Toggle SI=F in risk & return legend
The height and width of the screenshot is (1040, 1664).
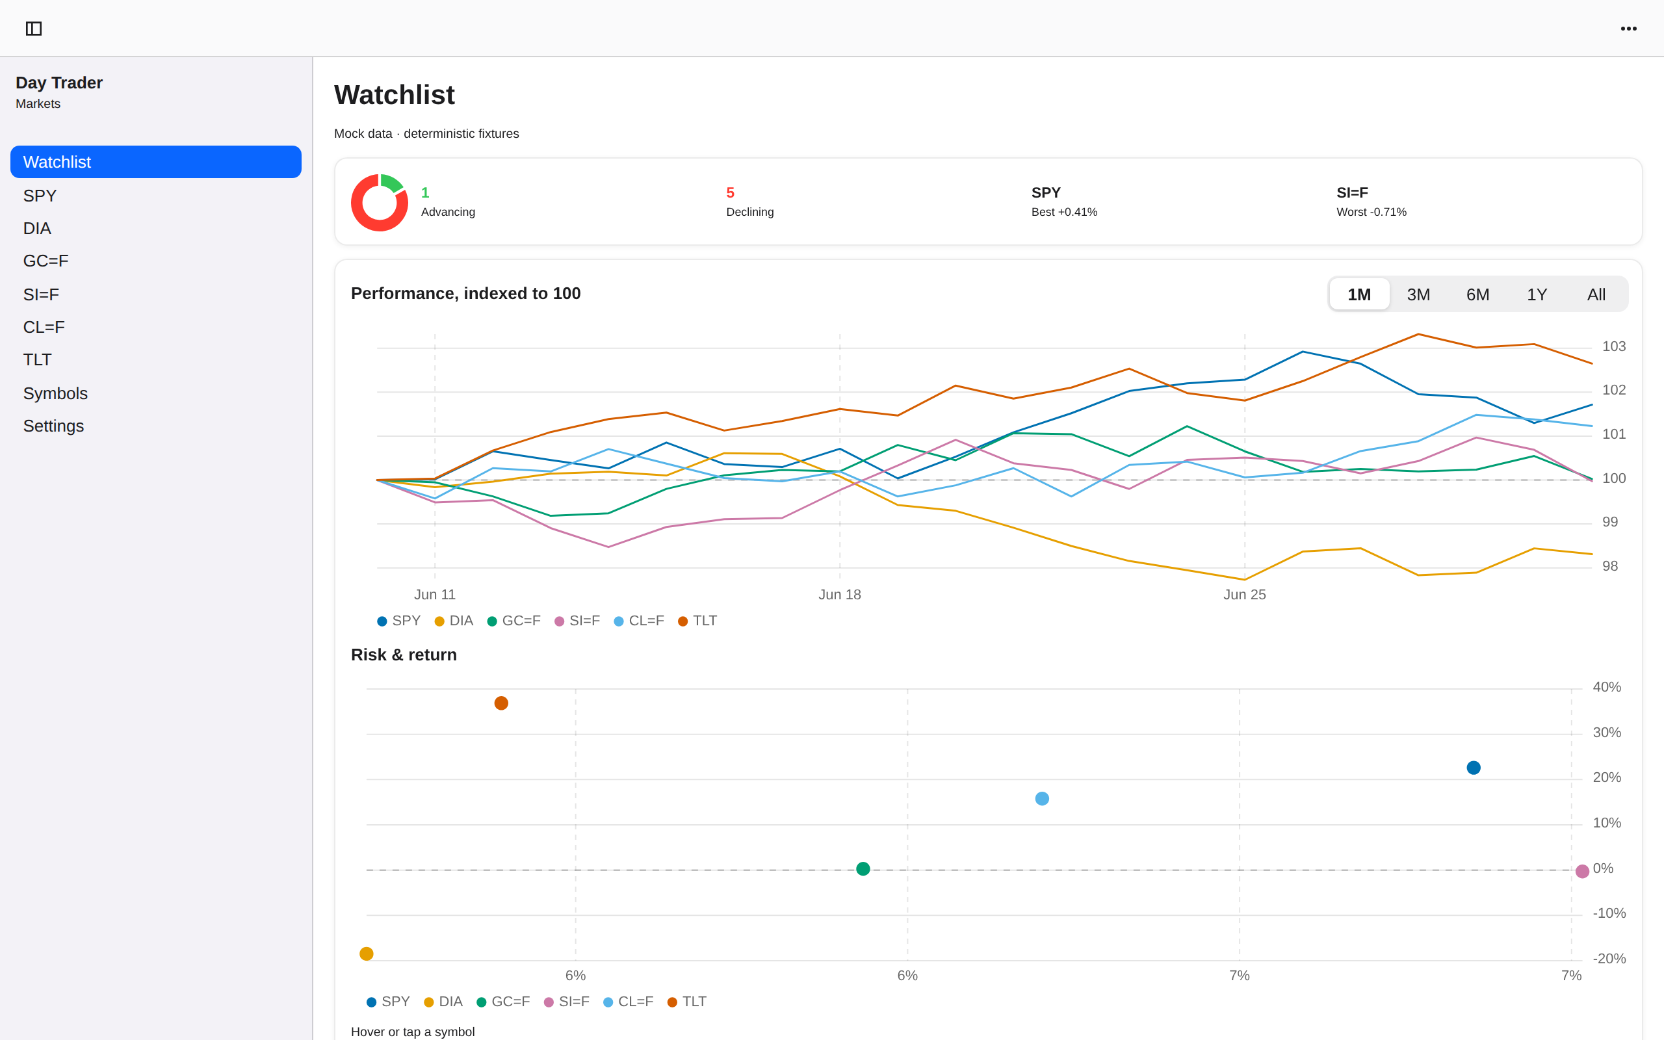tap(567, 1002)
